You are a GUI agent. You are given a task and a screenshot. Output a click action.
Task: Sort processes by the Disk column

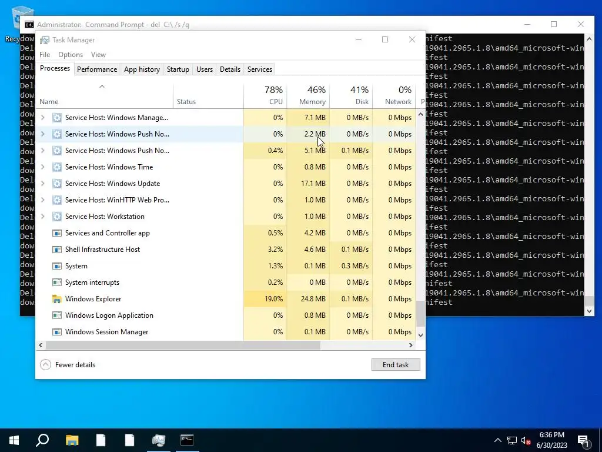tap(352, 96)
